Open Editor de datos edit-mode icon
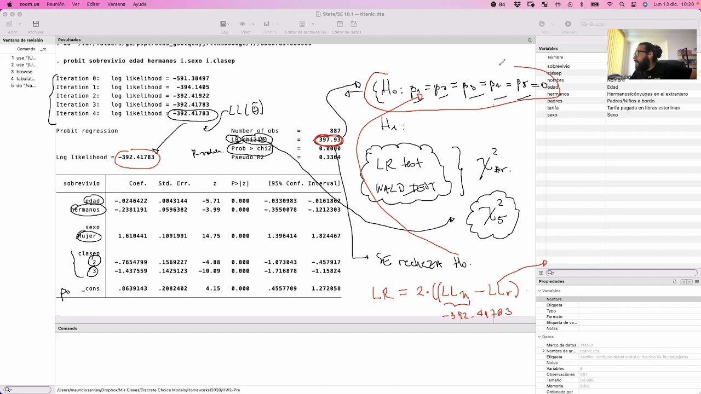Image resolution: width=701 pixels, height=394 pixels. click(340, 24)
